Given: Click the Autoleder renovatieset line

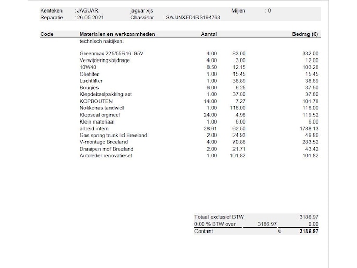Looking at the screenshot, I should click(106, 156).
